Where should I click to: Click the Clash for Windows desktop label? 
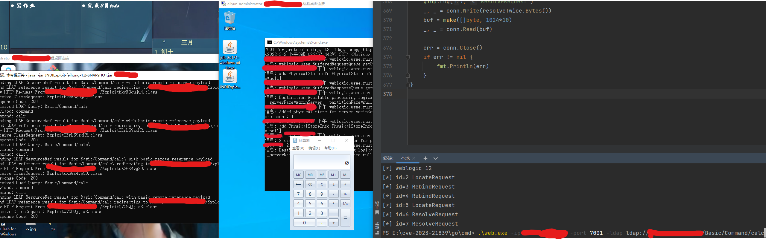(x=8, y=232)
